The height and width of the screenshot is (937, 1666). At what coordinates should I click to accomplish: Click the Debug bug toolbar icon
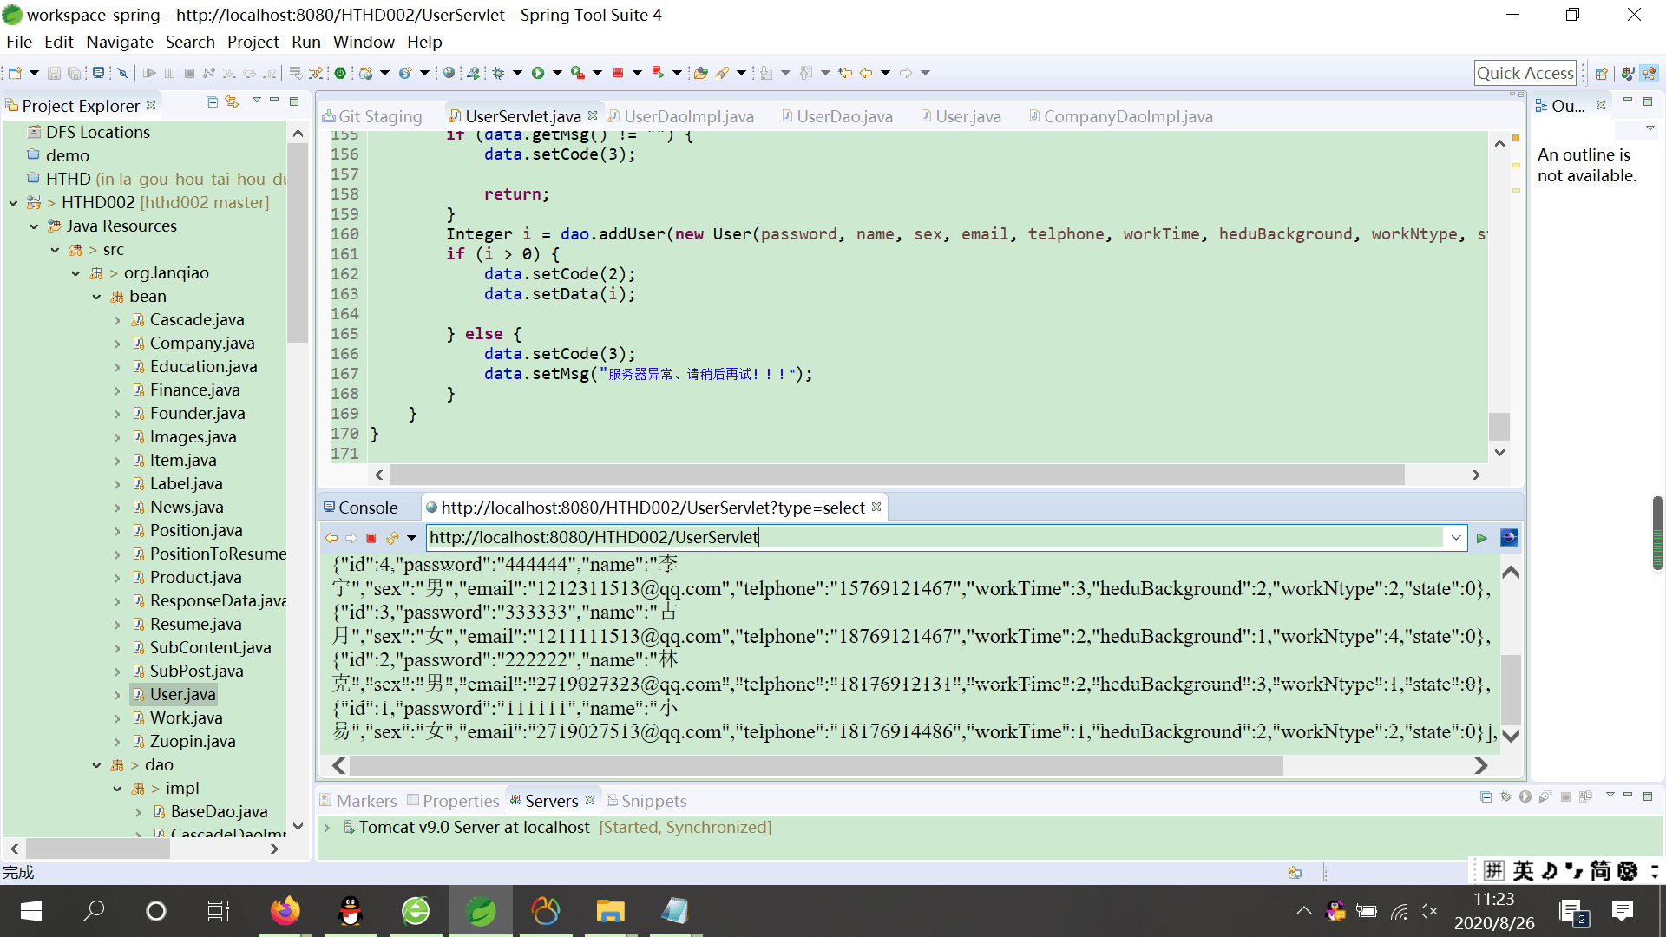pyautogui.click(x=499, y=73)
